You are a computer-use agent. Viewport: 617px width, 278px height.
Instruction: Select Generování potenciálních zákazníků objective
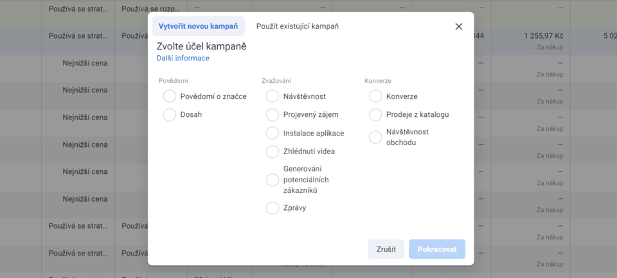273,180
